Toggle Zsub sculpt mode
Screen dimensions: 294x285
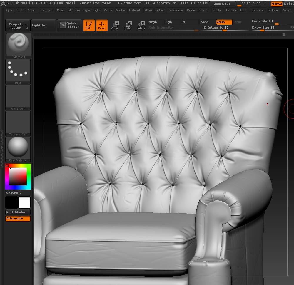(224, 22)
